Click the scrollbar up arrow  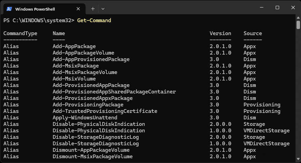tap(298, 18)
